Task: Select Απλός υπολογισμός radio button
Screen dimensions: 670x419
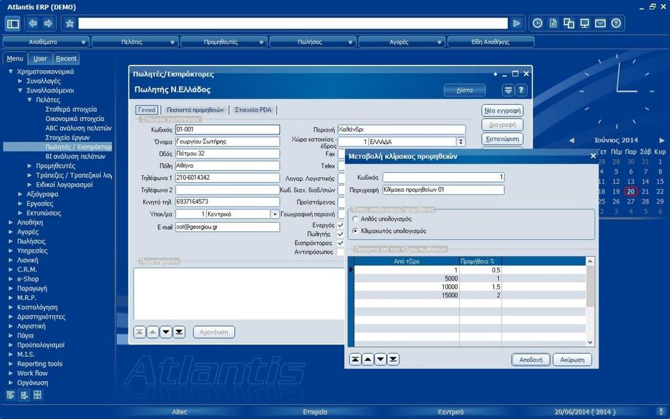Action: (x=355, y=219)
